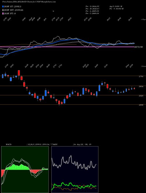Click the tall blue candlestick crossing the 2654 line
The height and width of the screenshot is (193, 146).
tap(99, 88)
